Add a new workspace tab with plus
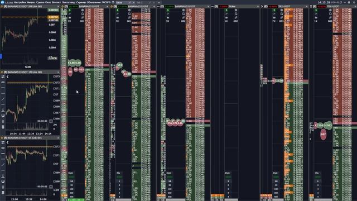 [159, 2]
